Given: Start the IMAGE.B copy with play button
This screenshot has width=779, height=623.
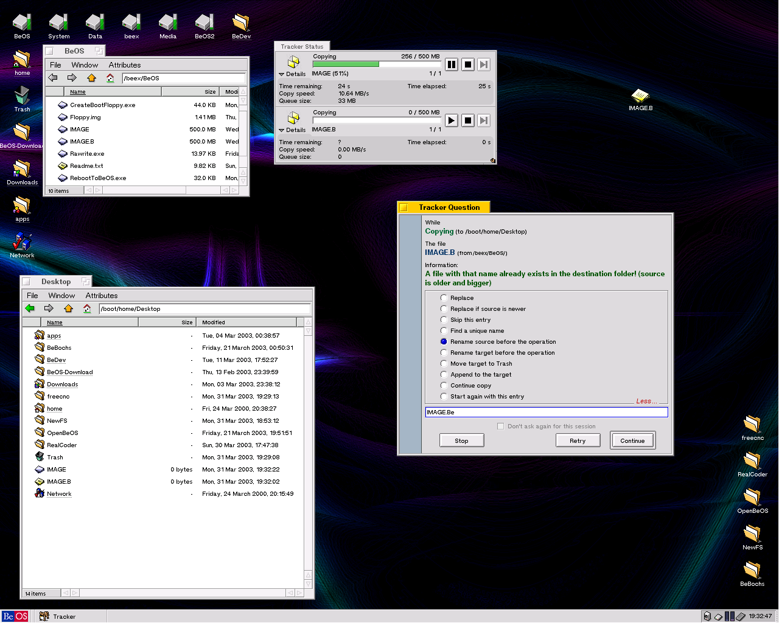Looking at the screenshot, I should (x=452, y=120).
